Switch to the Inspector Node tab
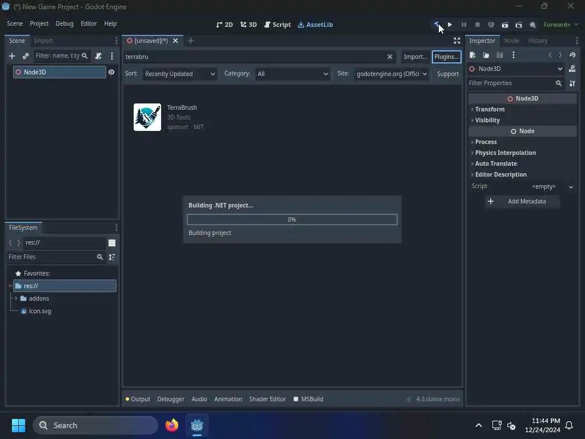 pos(511,41)
